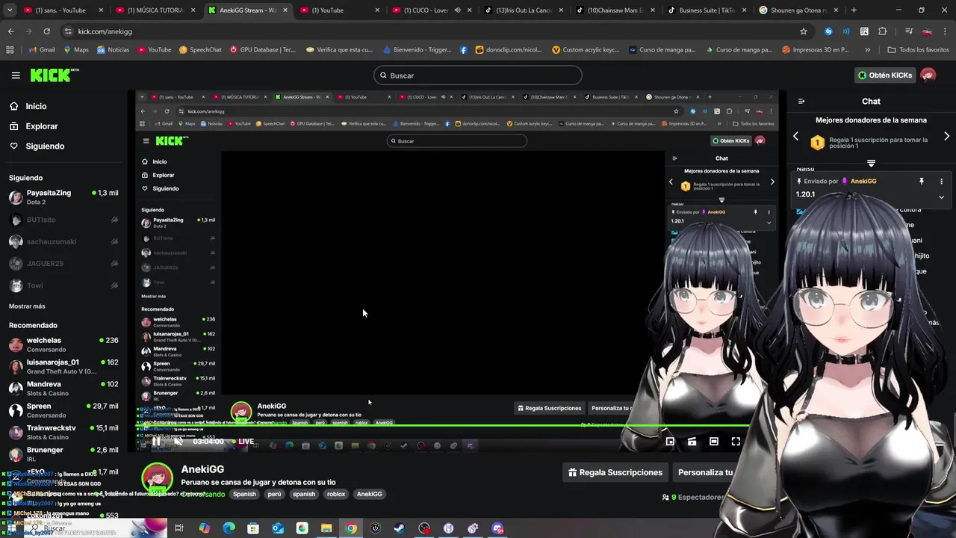Screen dimensions: 956x538
Task: Open a new Chrome tab
Action: coord(854,10)
